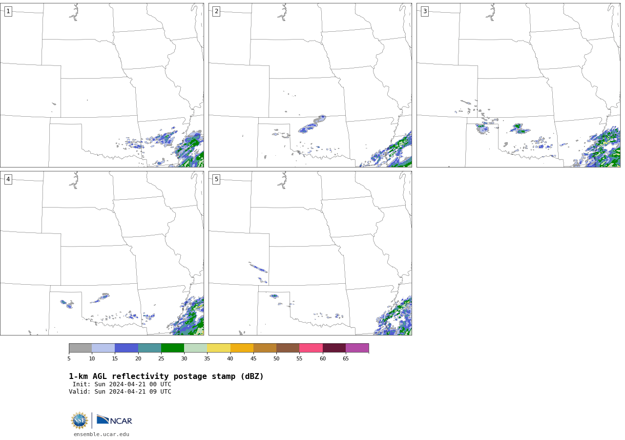Image resolution: width=625 pixels, height=440 pixels.
Task: Click colorbar tick label 30
Action: click(x=184, y=359)
